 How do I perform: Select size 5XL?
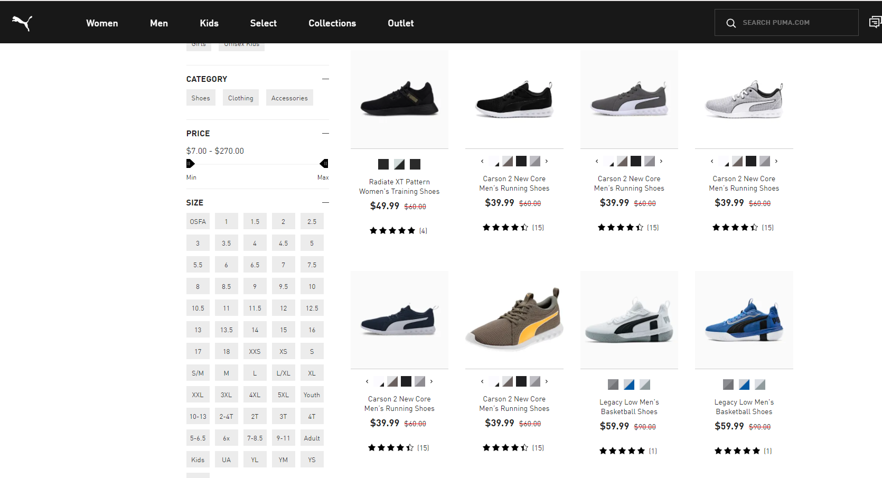(x=284, y=395)
